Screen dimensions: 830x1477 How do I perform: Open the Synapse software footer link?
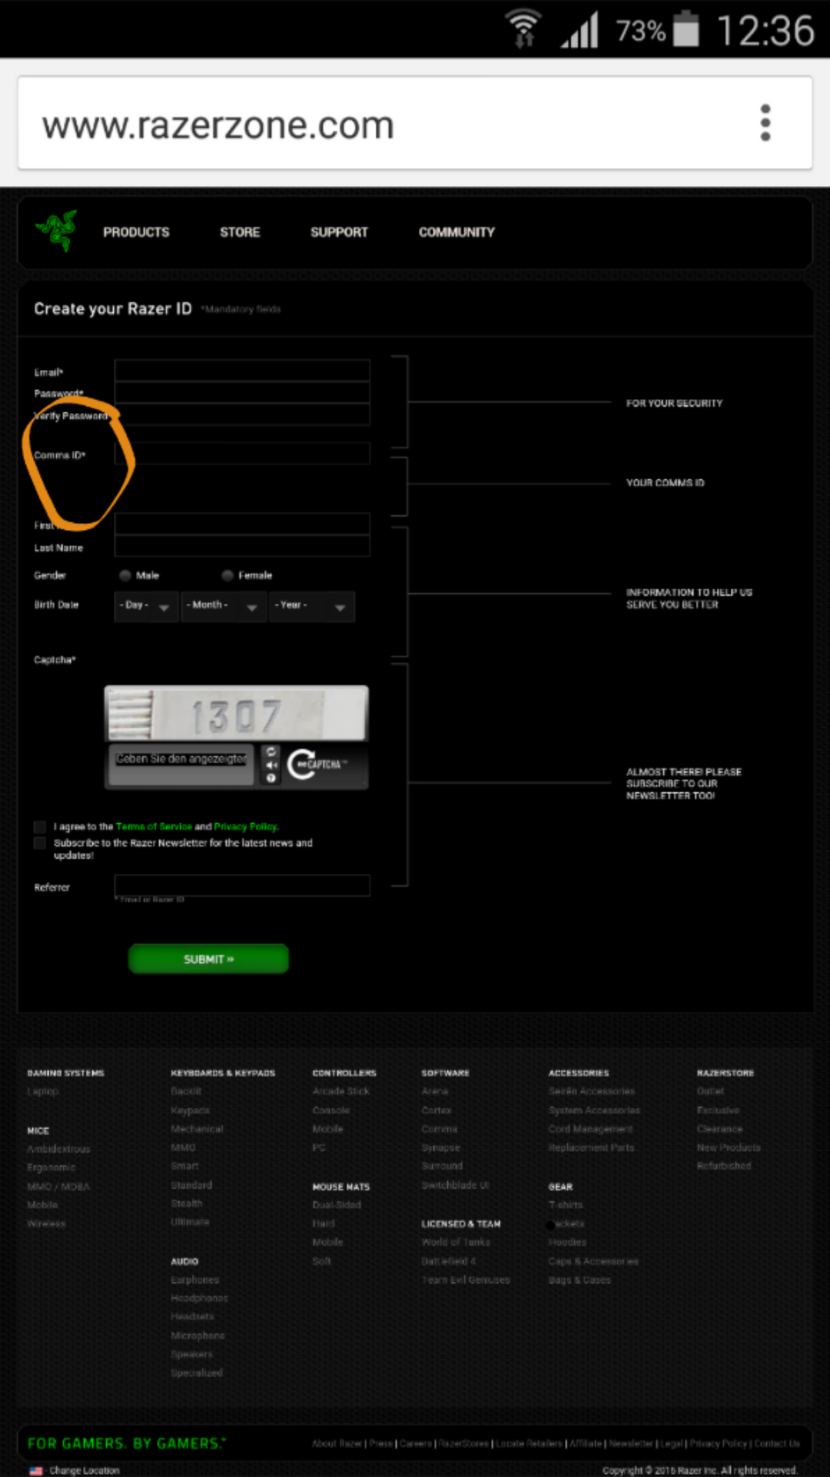pos(440,1147)
